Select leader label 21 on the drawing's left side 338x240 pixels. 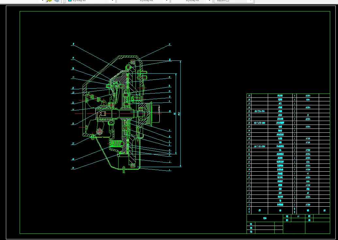pyautogui.click(x=73, y=77)
